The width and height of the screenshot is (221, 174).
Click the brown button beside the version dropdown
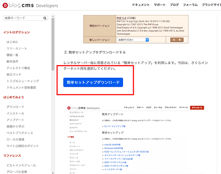coord(177,40)
